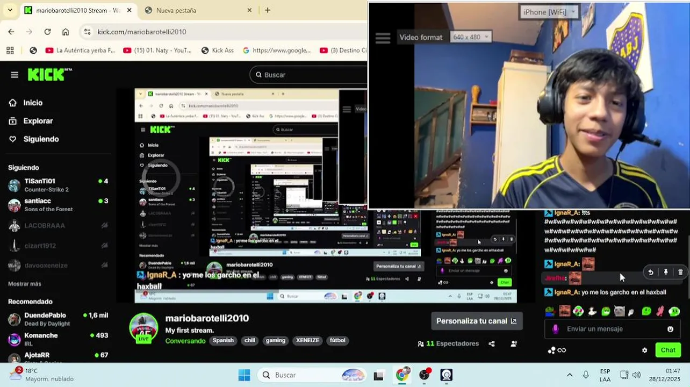690x387 pixels.
Task: Pick the white cat emote in quick bar
Action: (619, 311)
